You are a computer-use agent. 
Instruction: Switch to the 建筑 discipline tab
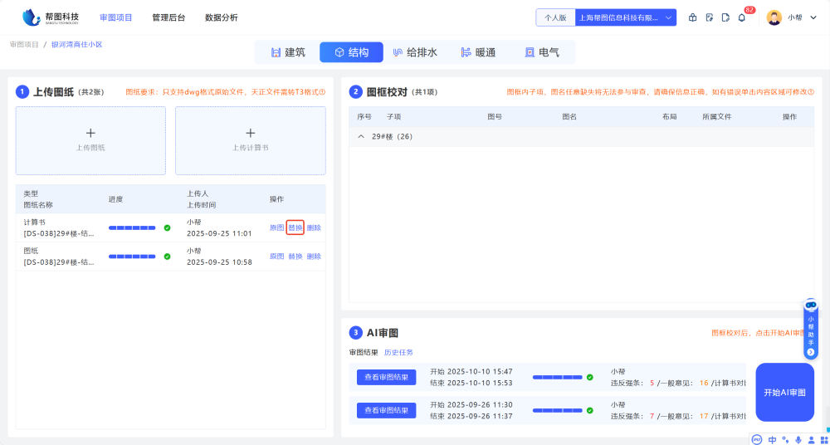point(287,52)
